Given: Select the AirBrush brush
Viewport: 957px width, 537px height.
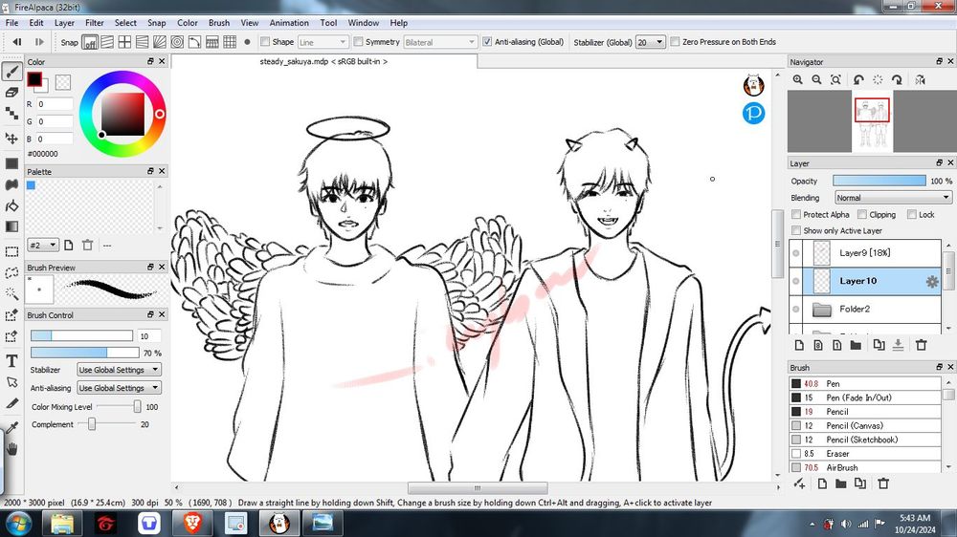Looking at the screenshot, I should pos(865,467).
